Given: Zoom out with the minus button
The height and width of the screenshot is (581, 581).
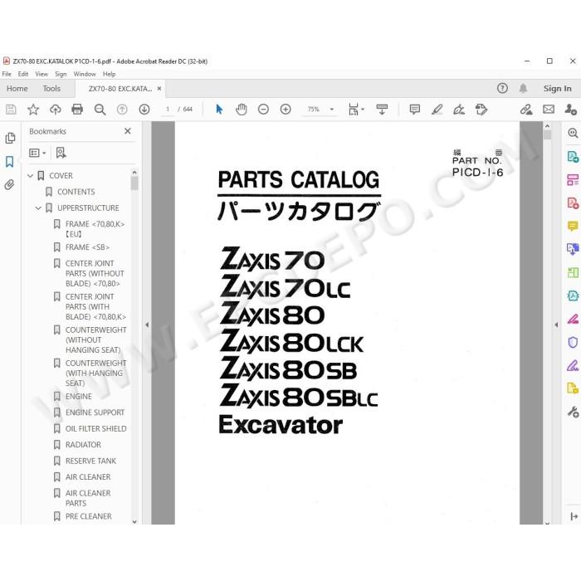Looking at the screenshot, I should tap(263, 110).
